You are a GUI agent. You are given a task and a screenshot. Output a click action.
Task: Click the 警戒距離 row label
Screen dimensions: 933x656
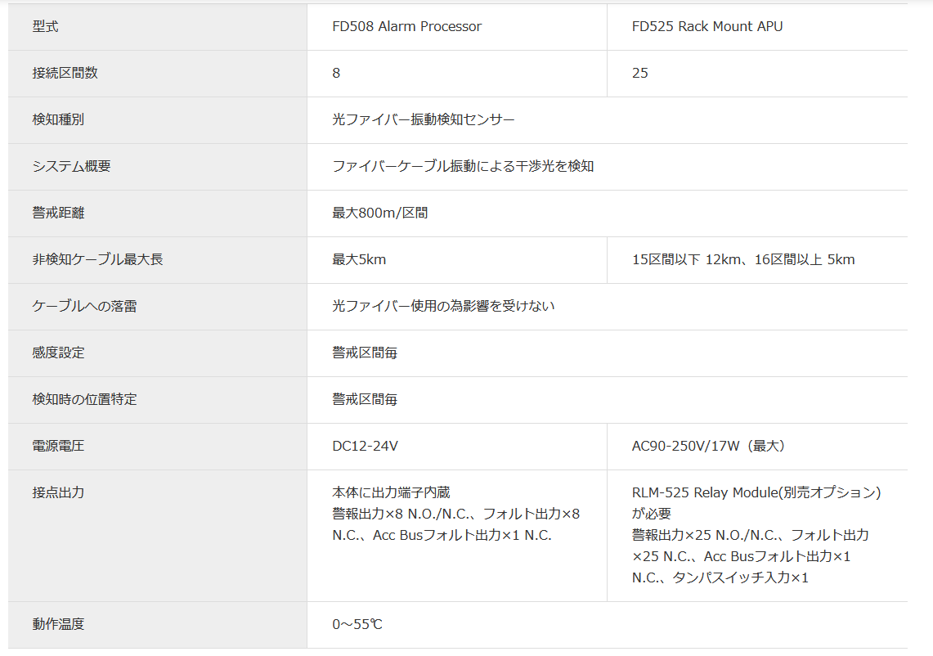click(x=58, y=213)
